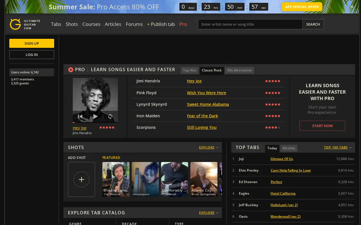Click the SEARCH button
361x225 pixels.
point(313,24)
